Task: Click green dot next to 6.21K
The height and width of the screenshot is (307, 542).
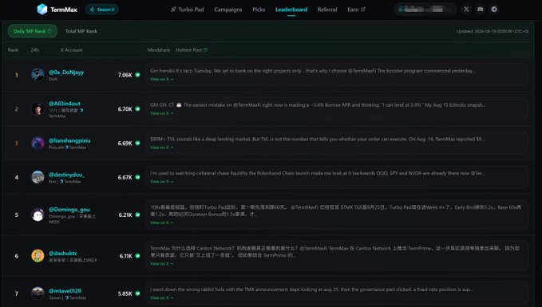Action: (137, 215)
